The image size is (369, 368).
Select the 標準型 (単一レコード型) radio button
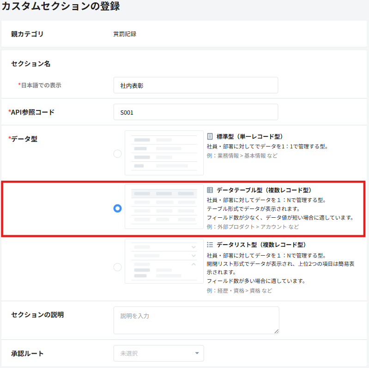click(117, 153)
